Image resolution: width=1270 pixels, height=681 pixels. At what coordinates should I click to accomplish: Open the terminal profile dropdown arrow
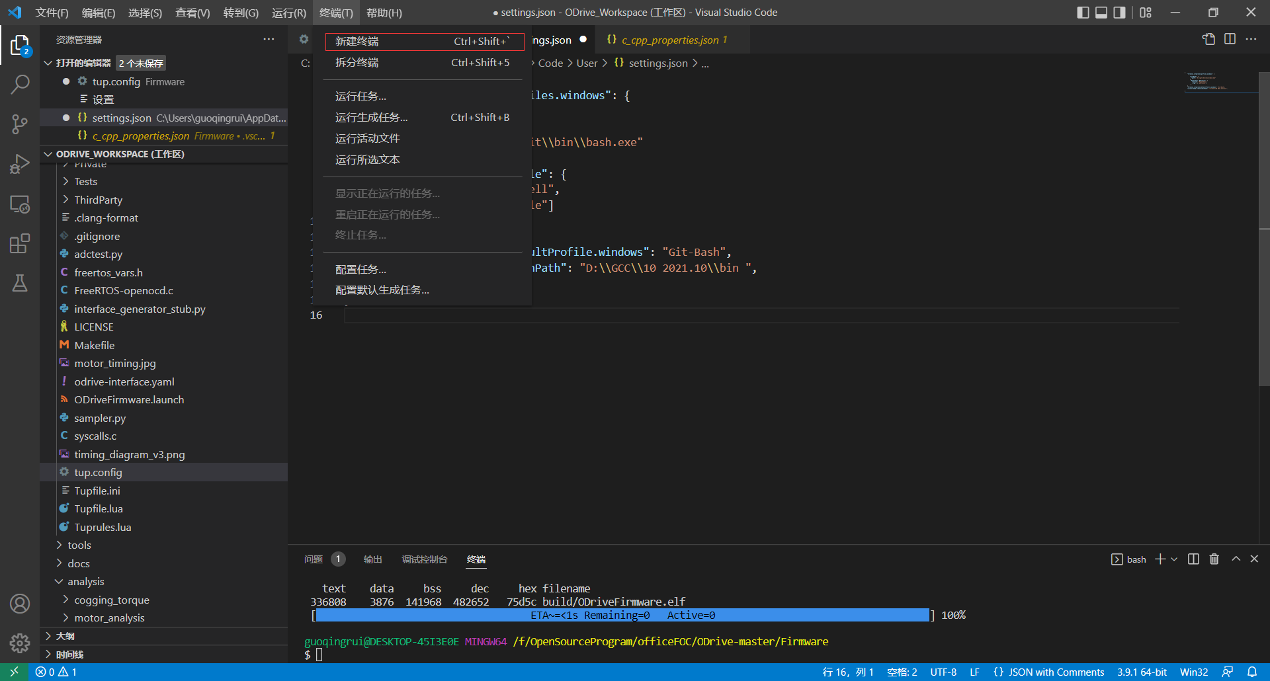point(1173,559)
